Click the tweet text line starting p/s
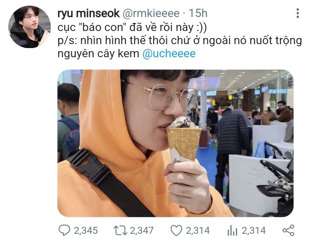 click(x=180, y=41)
